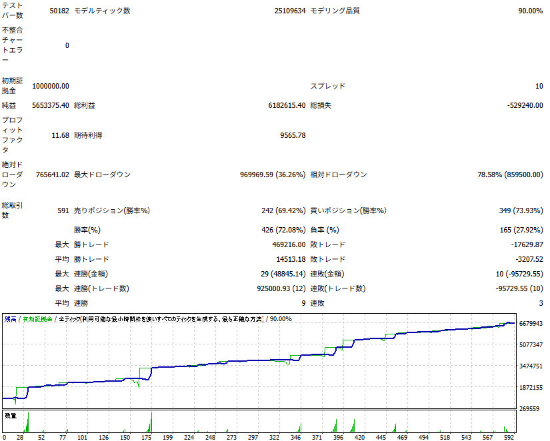Select the inconsistent chart errors value 0
The image size is (550, 441).
coord(67,45)
